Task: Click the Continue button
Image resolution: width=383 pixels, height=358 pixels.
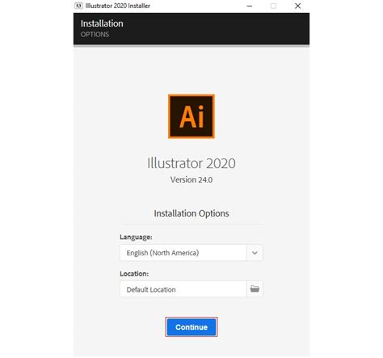Action: 191,326
